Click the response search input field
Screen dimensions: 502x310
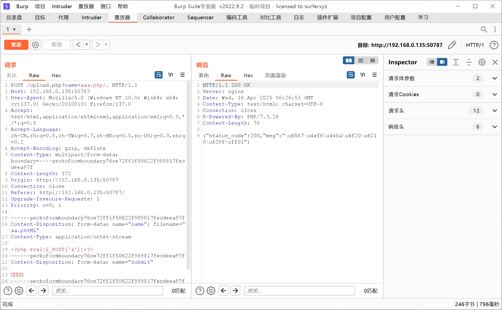click(x=300, y=291)
